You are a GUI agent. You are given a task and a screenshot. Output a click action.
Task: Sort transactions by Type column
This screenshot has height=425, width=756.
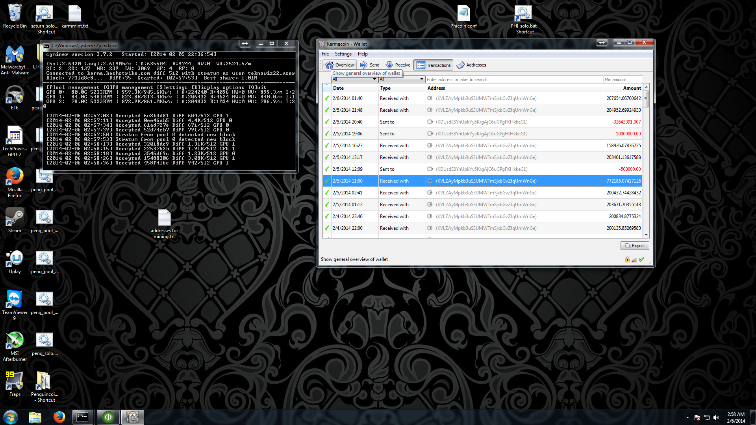402,88
